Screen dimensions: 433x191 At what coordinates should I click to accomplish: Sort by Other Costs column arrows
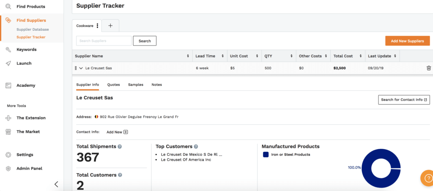(326, 56)
